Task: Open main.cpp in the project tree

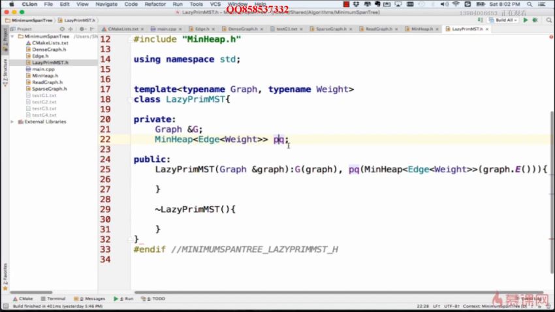Action: coord(38,69)
